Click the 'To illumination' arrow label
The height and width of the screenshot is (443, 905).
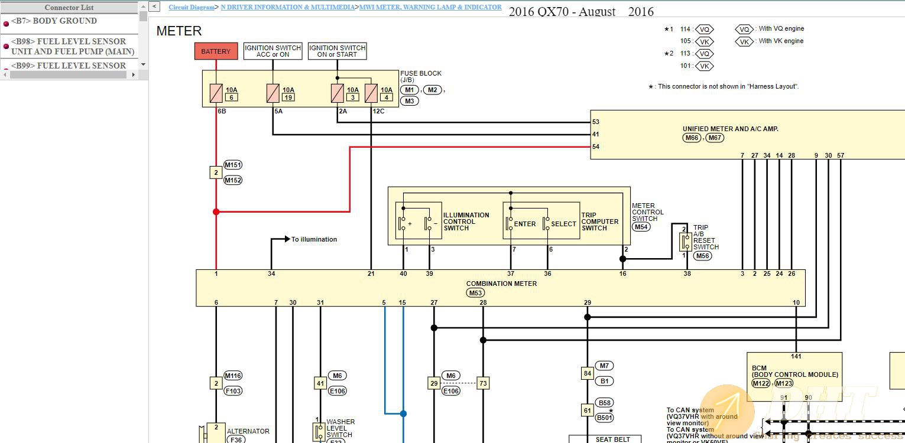[314, 239]
